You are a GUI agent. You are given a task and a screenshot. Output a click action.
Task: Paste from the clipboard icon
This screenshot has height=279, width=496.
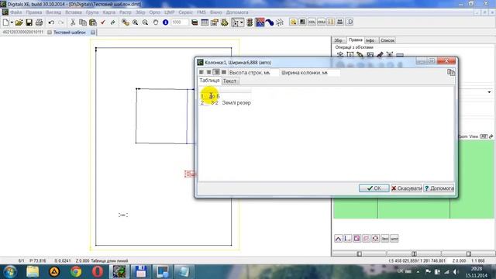click(x=93, y=22)
